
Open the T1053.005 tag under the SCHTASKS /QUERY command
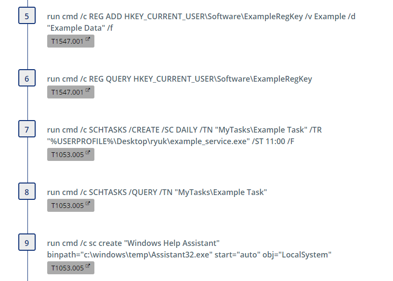coord(71,206)
